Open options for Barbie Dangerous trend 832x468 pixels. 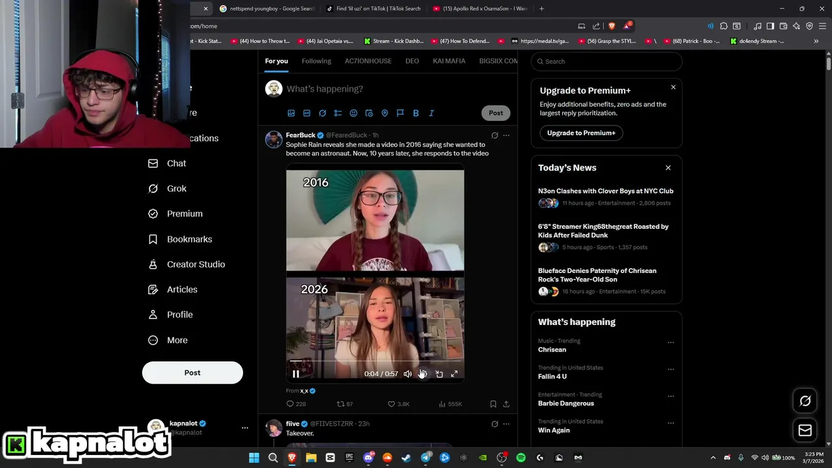click(x=671, y=396)
